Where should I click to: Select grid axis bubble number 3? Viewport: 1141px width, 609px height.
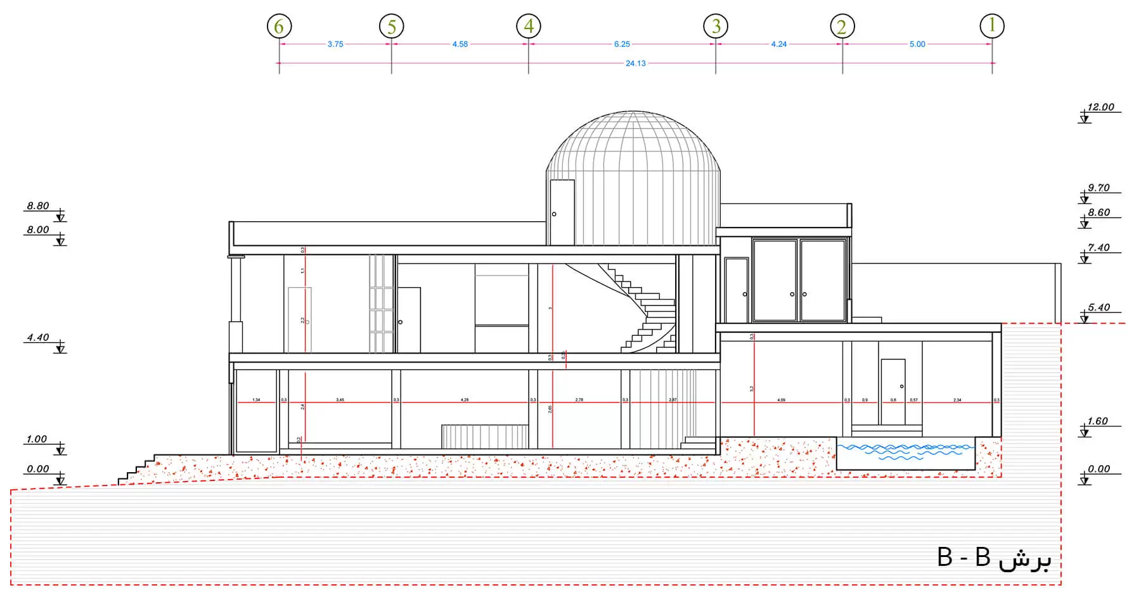click(716, 27)
